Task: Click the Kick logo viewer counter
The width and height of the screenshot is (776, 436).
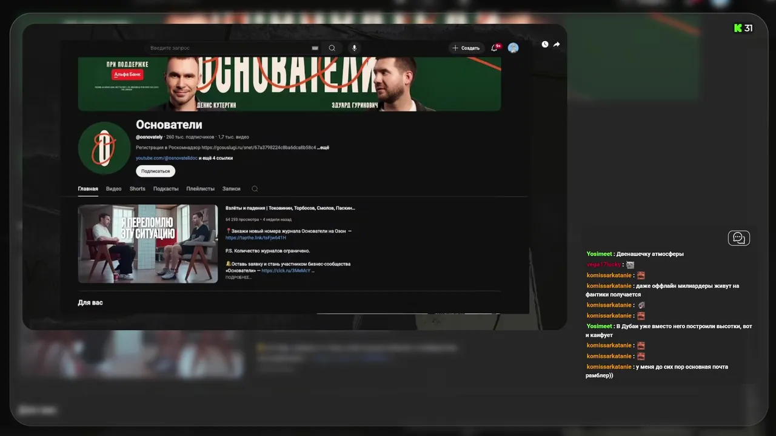Action: click(x=743, y=28)
